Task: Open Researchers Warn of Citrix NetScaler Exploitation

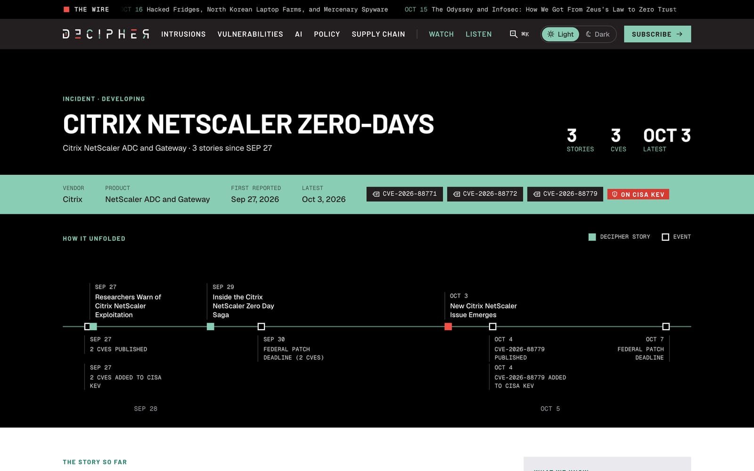Action: [x=128, y=306]
